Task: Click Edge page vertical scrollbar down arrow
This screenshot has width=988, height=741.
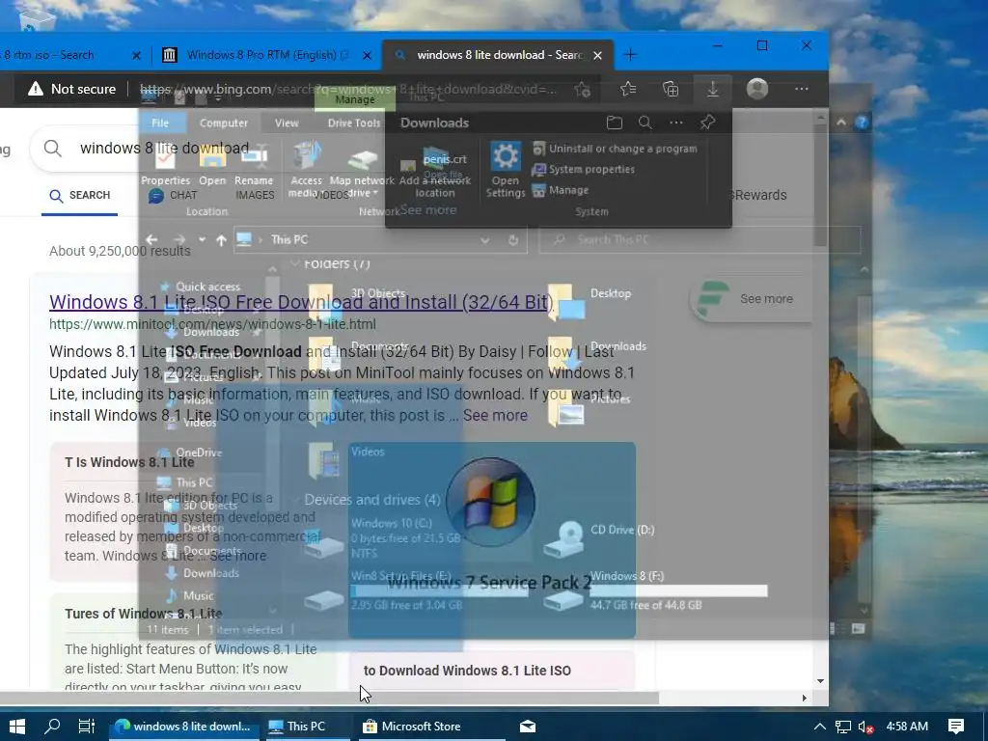Action: (820, 680)
